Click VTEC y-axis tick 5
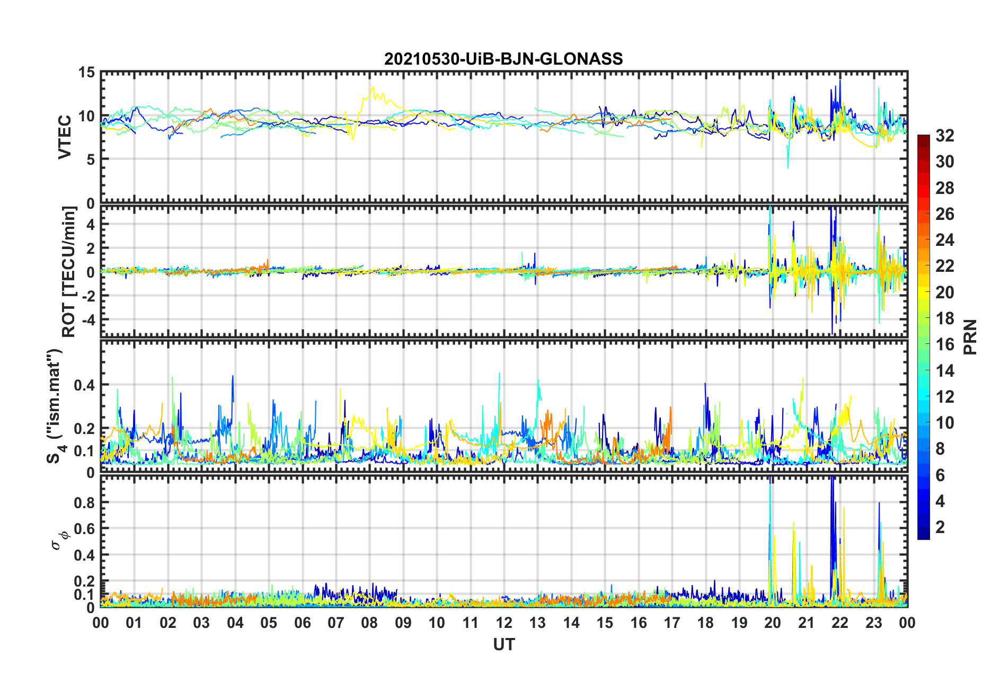 pos(91,159)
